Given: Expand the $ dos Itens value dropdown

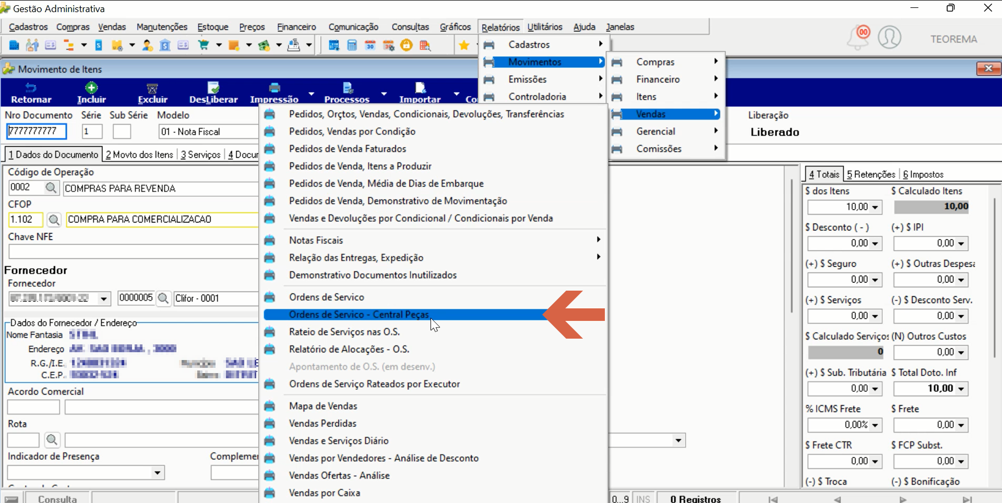Looking at the screenshot, I should pos(875,207).
